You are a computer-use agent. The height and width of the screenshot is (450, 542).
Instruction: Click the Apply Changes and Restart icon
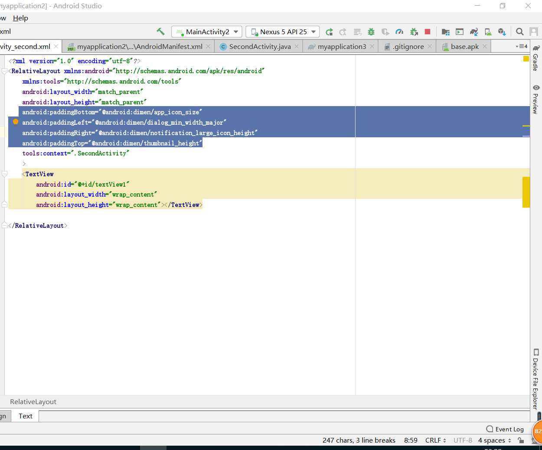pos(329,32)
